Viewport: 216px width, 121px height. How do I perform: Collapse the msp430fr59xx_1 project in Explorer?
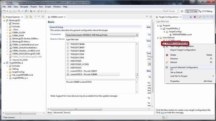[4, 63]
